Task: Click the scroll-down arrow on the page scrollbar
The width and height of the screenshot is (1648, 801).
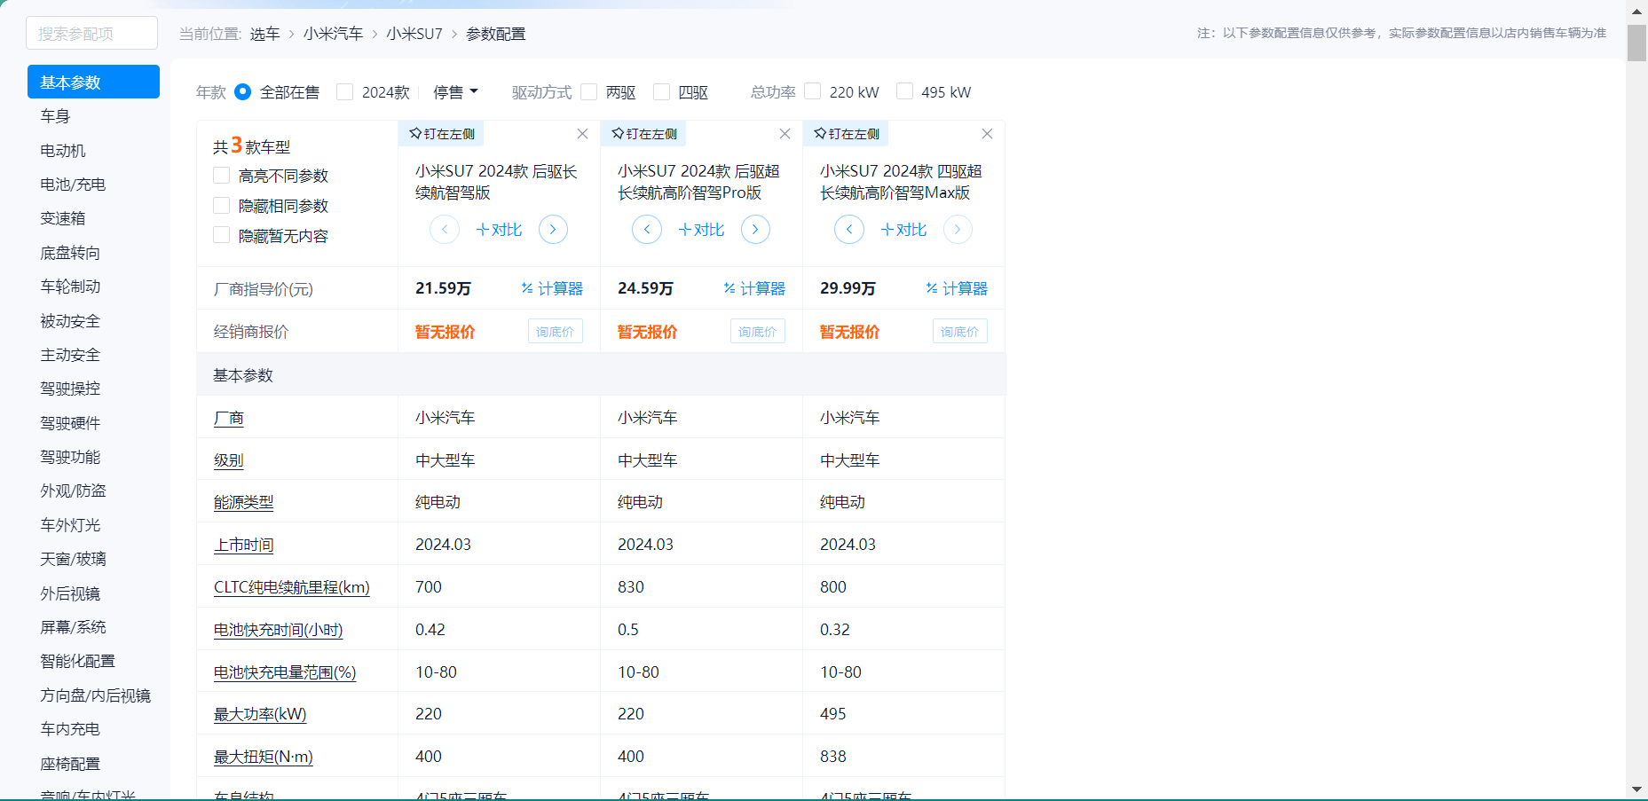Action: point(1636,789)
